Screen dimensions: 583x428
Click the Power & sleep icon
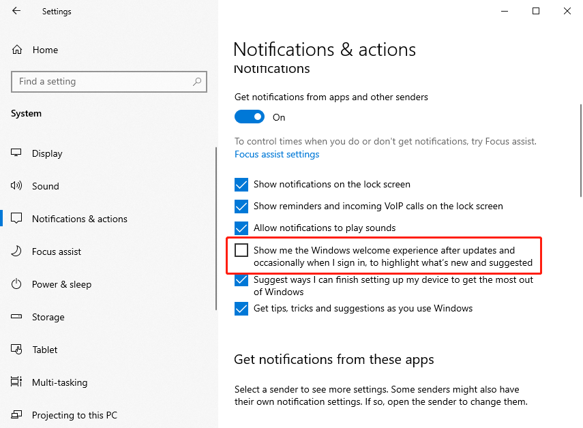[x=16, y=284]
